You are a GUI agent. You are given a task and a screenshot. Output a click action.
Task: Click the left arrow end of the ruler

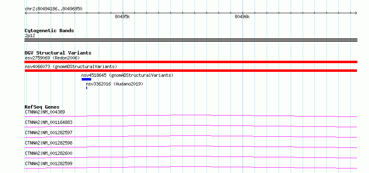26,13
